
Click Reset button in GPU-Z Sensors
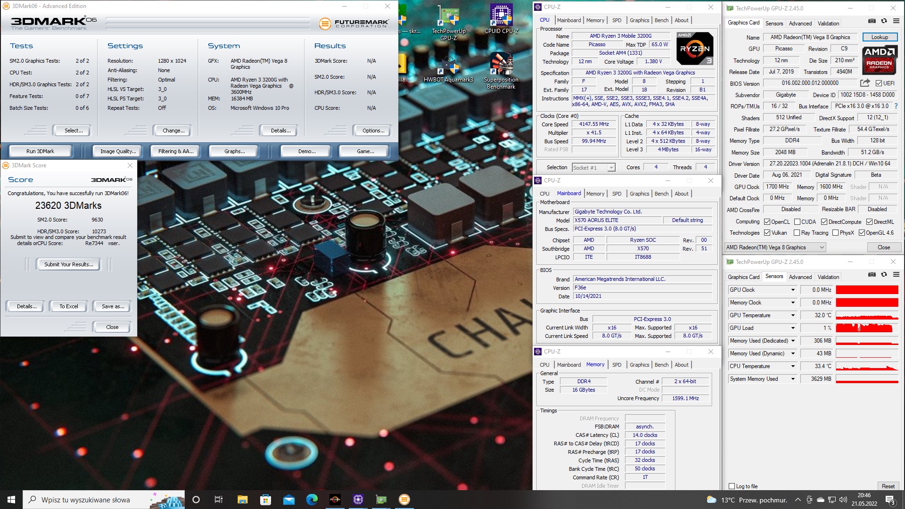888,486
